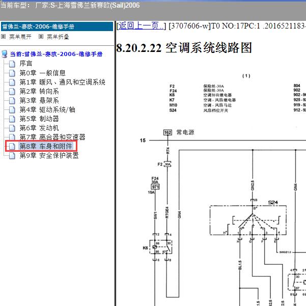Click the 当前车型 title text at top

[70, 5]
